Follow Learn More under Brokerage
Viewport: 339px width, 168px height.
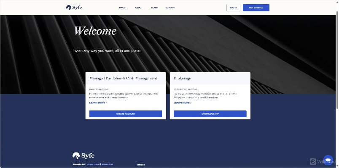pyautogui.click(x=183, y=102)
